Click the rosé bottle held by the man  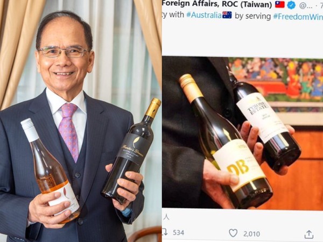tap(50, 171)
